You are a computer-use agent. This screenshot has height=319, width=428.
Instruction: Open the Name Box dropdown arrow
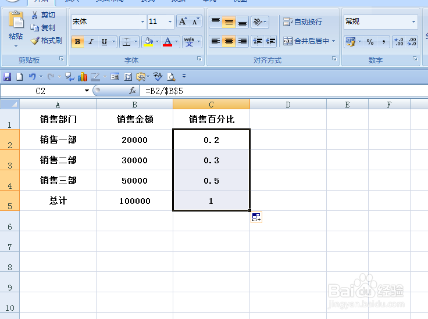(x=87, y=91)
